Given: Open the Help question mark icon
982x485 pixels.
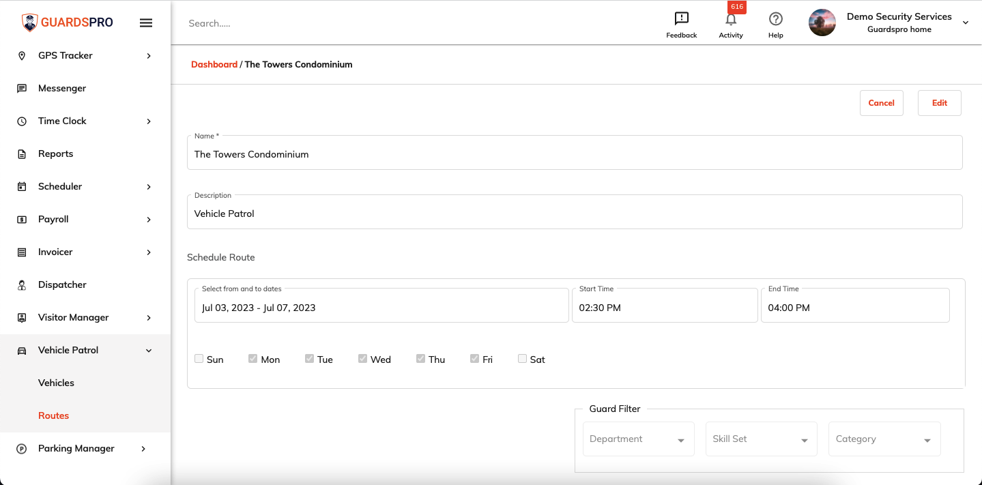Looking at the screenshot, I should pyautogui.click(x=775, y=19).
